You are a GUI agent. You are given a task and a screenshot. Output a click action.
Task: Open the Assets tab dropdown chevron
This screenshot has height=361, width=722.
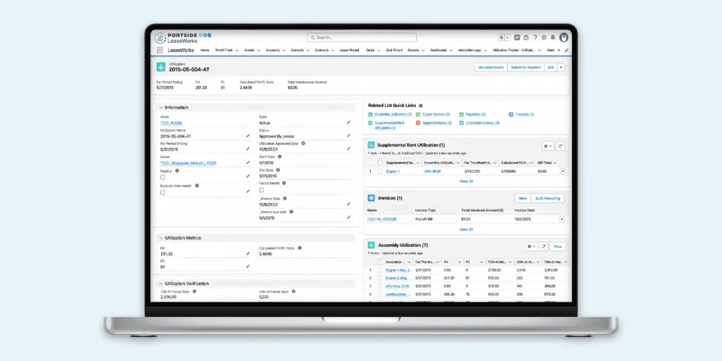pyautogui.click(x=259, y=50)
